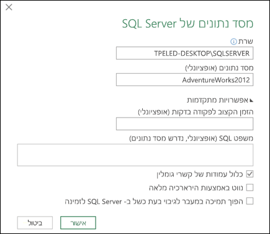Viewport: 270px width, 234px height.
Task: Close the SQL Server database dialog
Action: [9, 7]
